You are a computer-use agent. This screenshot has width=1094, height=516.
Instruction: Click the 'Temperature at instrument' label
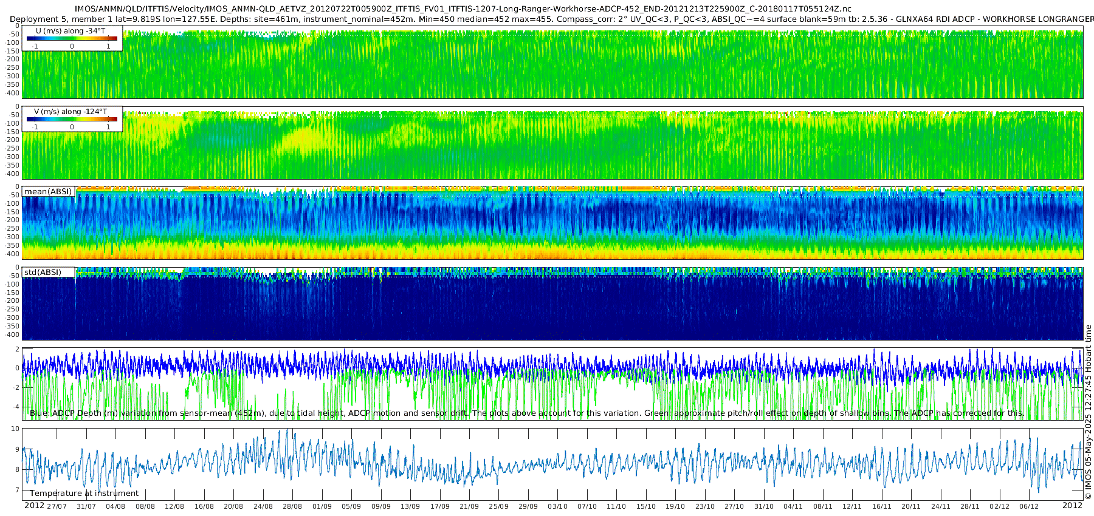pyautogui.click(x=84, y=494)
